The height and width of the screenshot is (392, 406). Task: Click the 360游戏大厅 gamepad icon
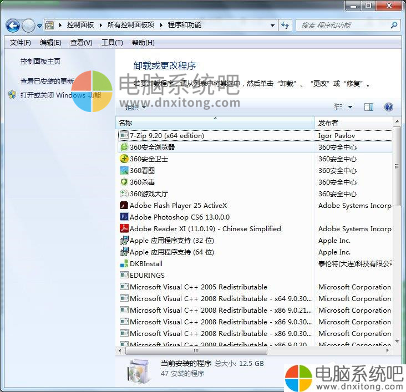coord(124,194)
